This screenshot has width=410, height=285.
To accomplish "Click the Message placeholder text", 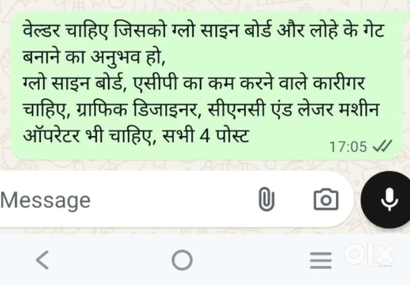I will (46, 201).
